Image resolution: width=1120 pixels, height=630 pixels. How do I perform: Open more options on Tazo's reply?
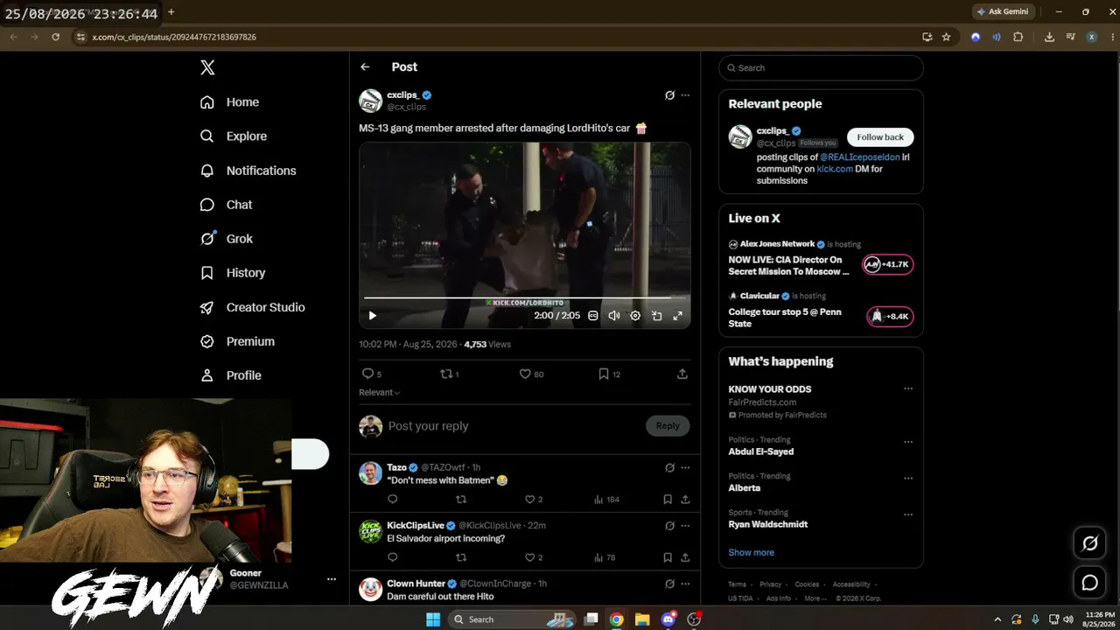685,468
